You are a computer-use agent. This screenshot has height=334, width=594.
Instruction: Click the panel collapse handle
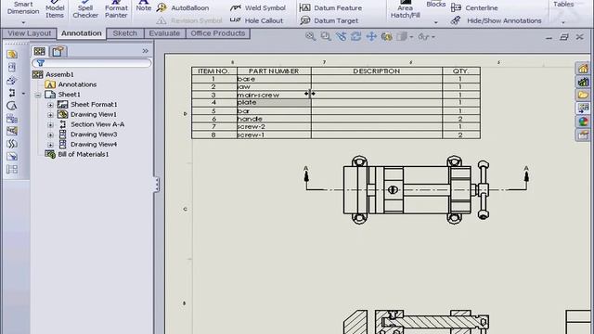click(157, 185)
